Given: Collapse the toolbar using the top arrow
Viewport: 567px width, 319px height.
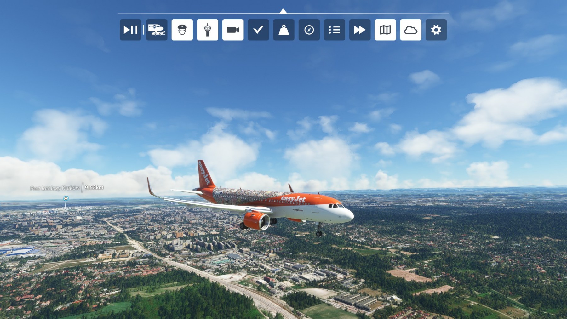Looking at the screenshot, I should (x=283, y=11).
